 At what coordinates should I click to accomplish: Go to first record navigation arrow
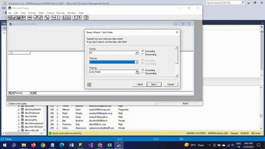click(x=10, y=93)
